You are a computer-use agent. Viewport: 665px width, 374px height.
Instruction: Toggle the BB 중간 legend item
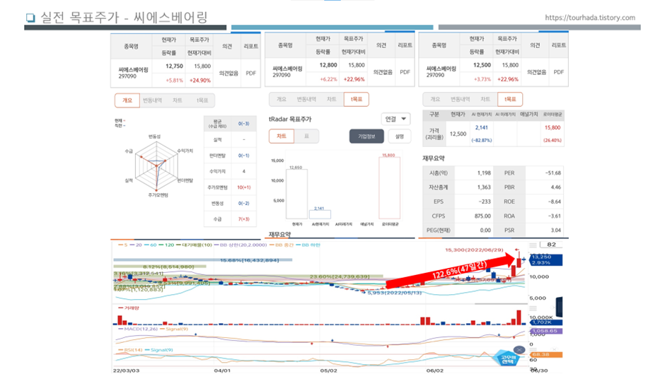[282, 245]
